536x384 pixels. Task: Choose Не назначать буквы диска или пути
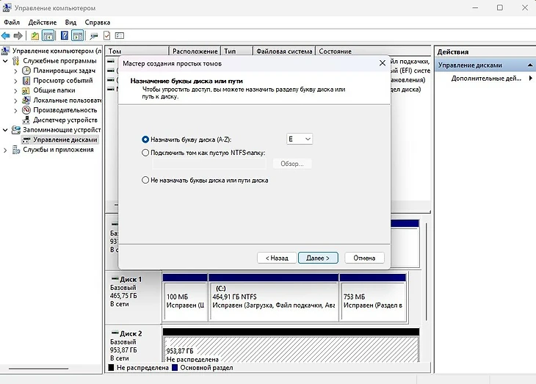(145, 180)
